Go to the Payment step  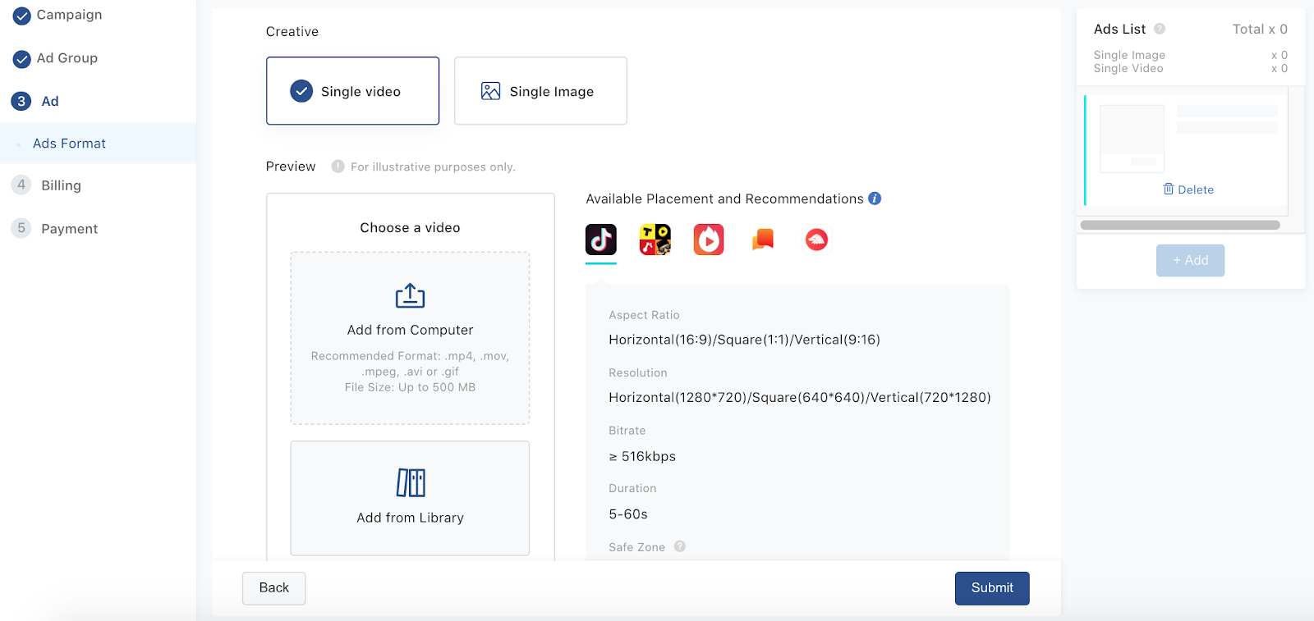pos(70,229)
